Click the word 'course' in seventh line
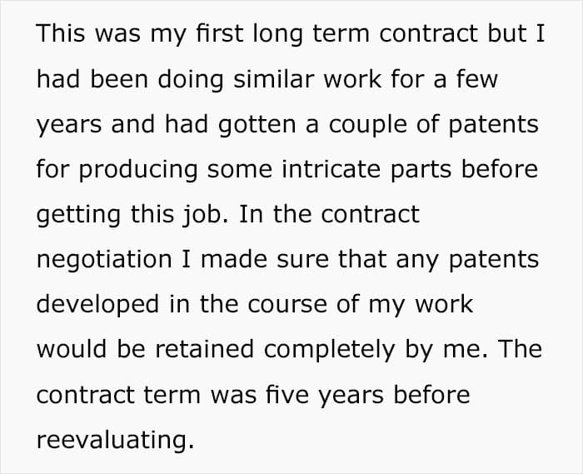 (x=288, y=304)
